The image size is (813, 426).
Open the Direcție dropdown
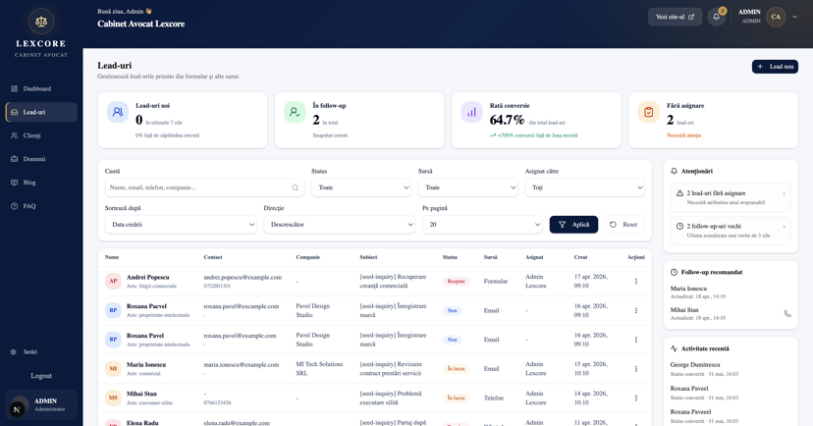coord(339,225)
